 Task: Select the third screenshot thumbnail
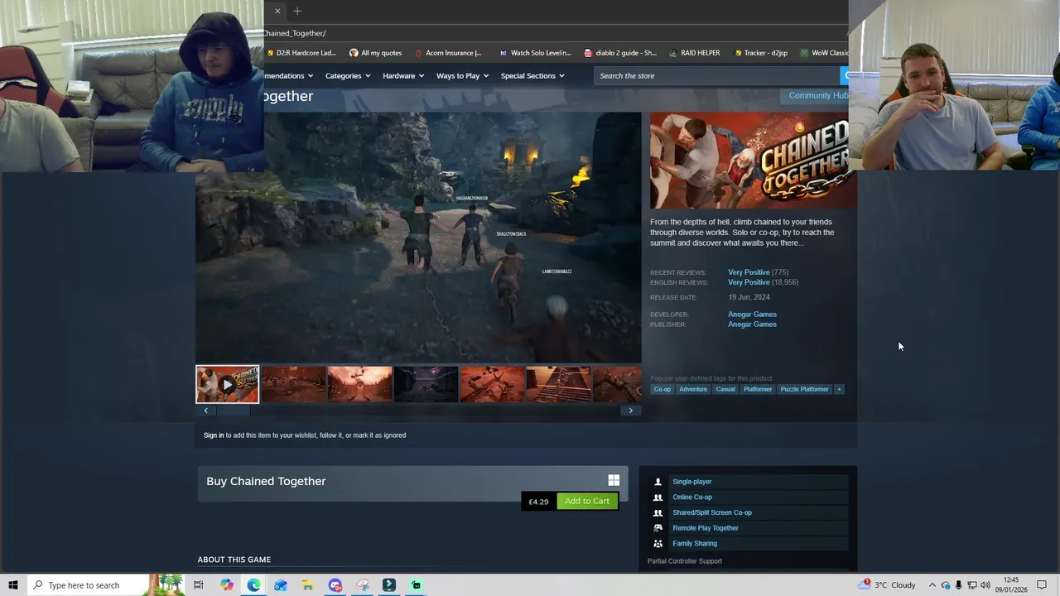click(359, 384)
